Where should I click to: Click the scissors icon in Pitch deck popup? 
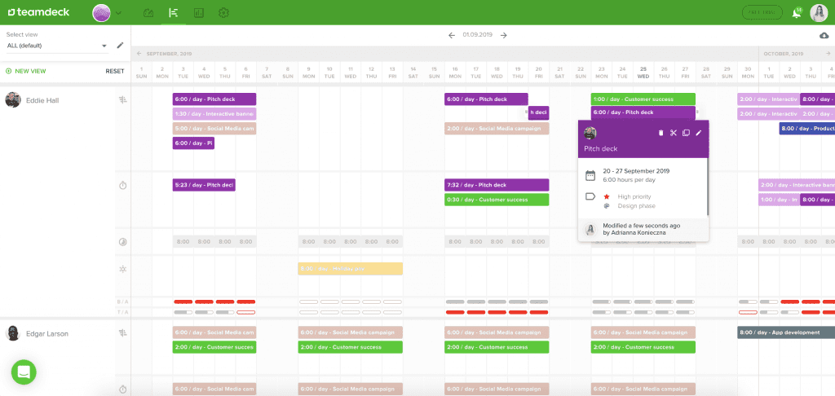(674, 133)
